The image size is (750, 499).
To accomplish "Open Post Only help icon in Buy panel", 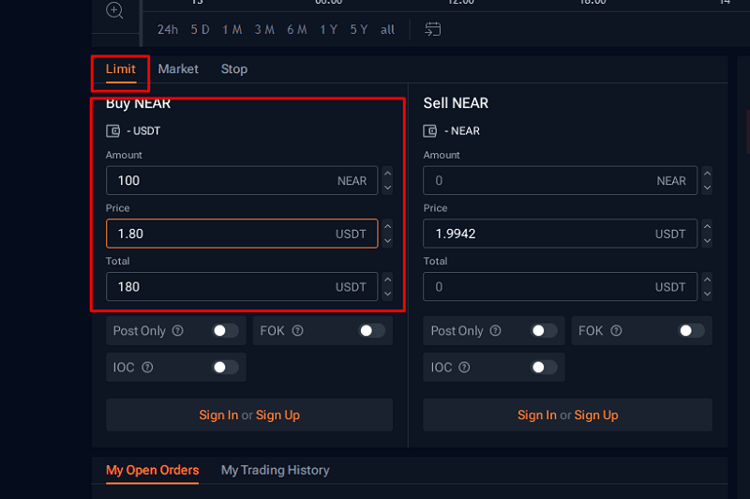I will point(178,330).
